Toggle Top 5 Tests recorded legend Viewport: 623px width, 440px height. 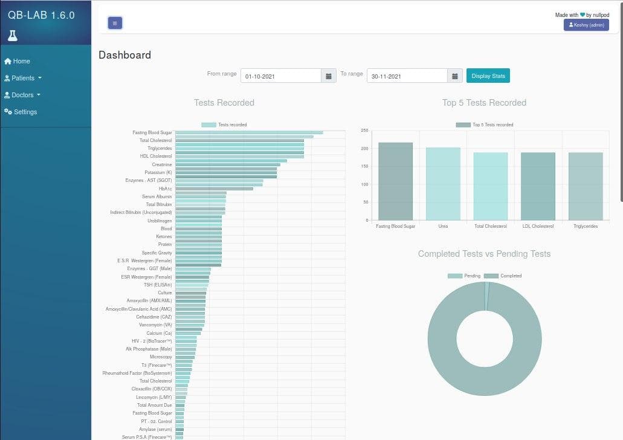[x=485, y=125]
